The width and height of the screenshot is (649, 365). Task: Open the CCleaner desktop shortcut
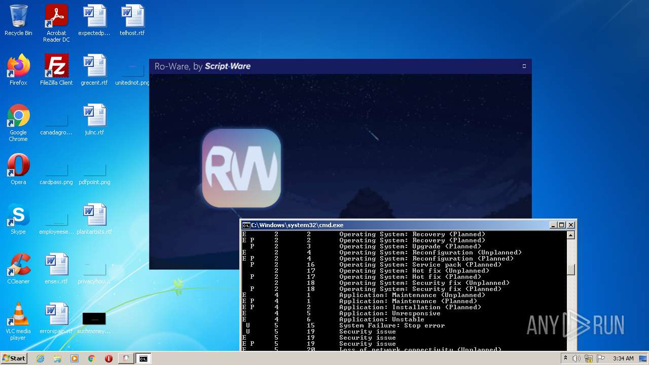pyautogui.click(x=18, y=269)
